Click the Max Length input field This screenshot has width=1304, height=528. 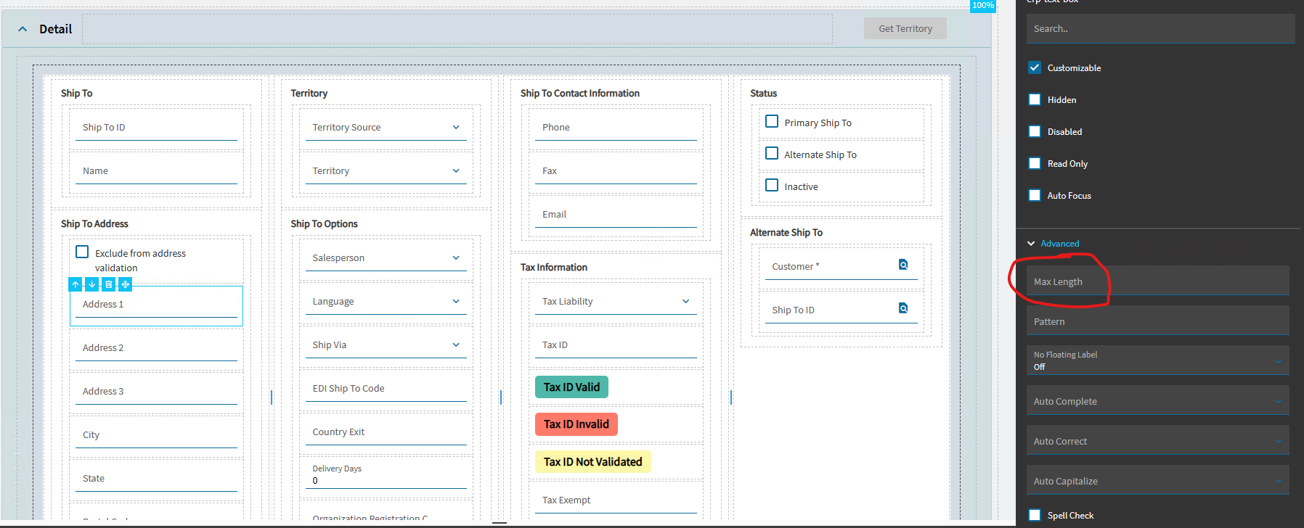pyautogui.click(x=1157, y=281)
